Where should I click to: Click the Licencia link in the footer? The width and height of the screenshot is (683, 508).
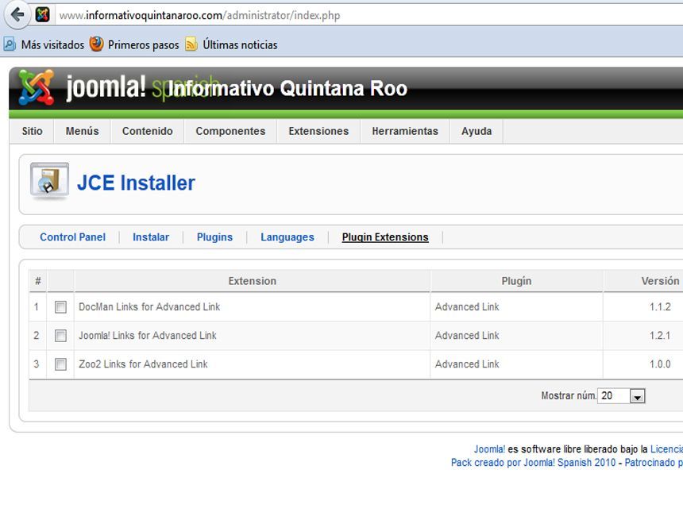point(666,449)
